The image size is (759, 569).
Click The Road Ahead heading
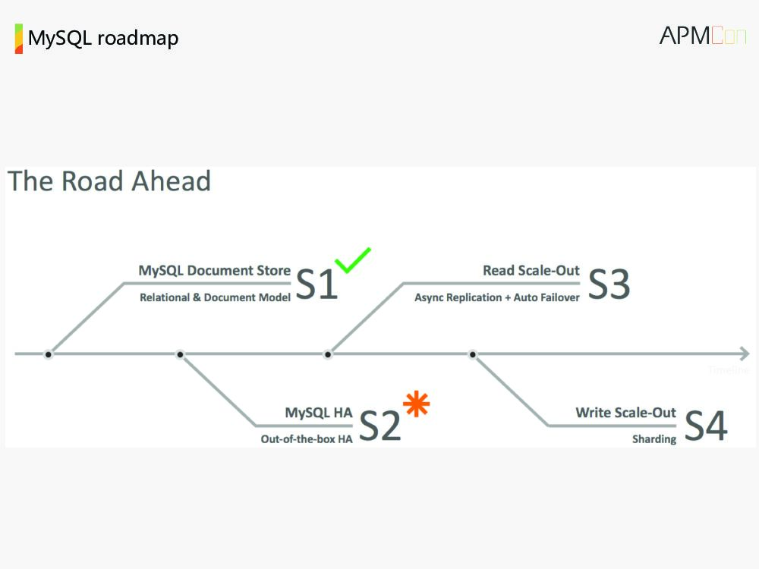109,181
